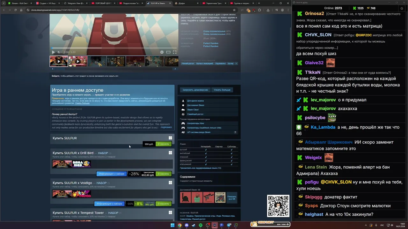The height and width of the screenshot is (229, 408).
Task: Click the address bar URL
Action: (55, 10)
